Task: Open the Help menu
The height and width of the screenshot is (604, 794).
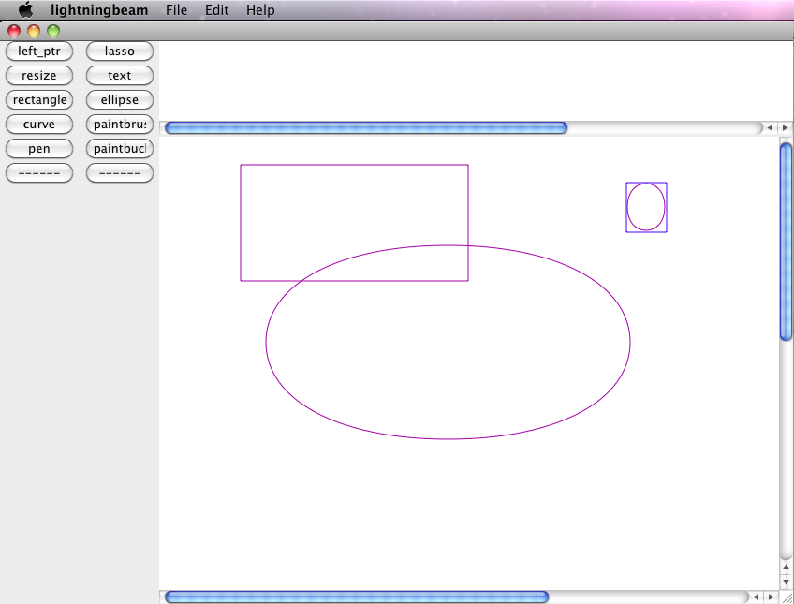Action: tap(260, 10)
